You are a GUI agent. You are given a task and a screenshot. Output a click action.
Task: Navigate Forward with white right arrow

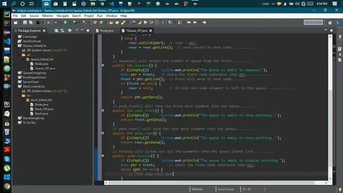pos(204,23)
